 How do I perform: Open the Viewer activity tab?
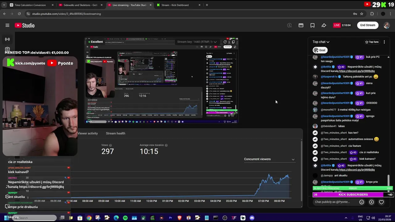tap(88, 133)
